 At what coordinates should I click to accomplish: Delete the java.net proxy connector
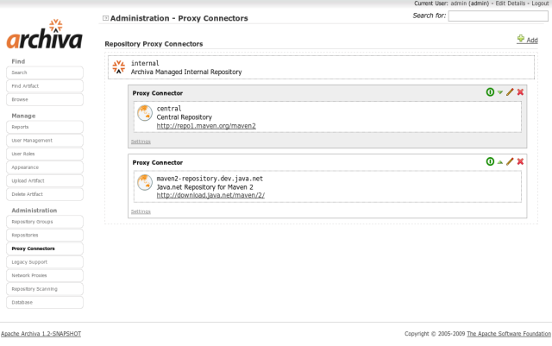[x=520, y=161]
